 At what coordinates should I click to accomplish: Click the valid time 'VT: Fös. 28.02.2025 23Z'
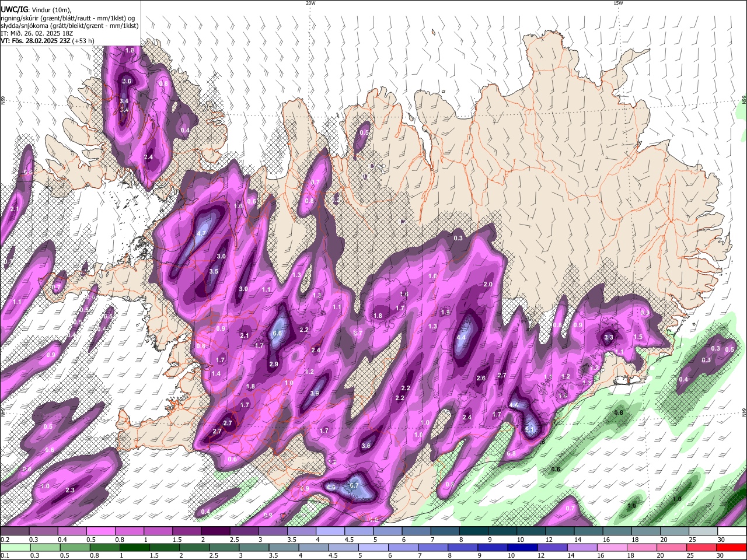pyautogui.click(x=36, y=41)
